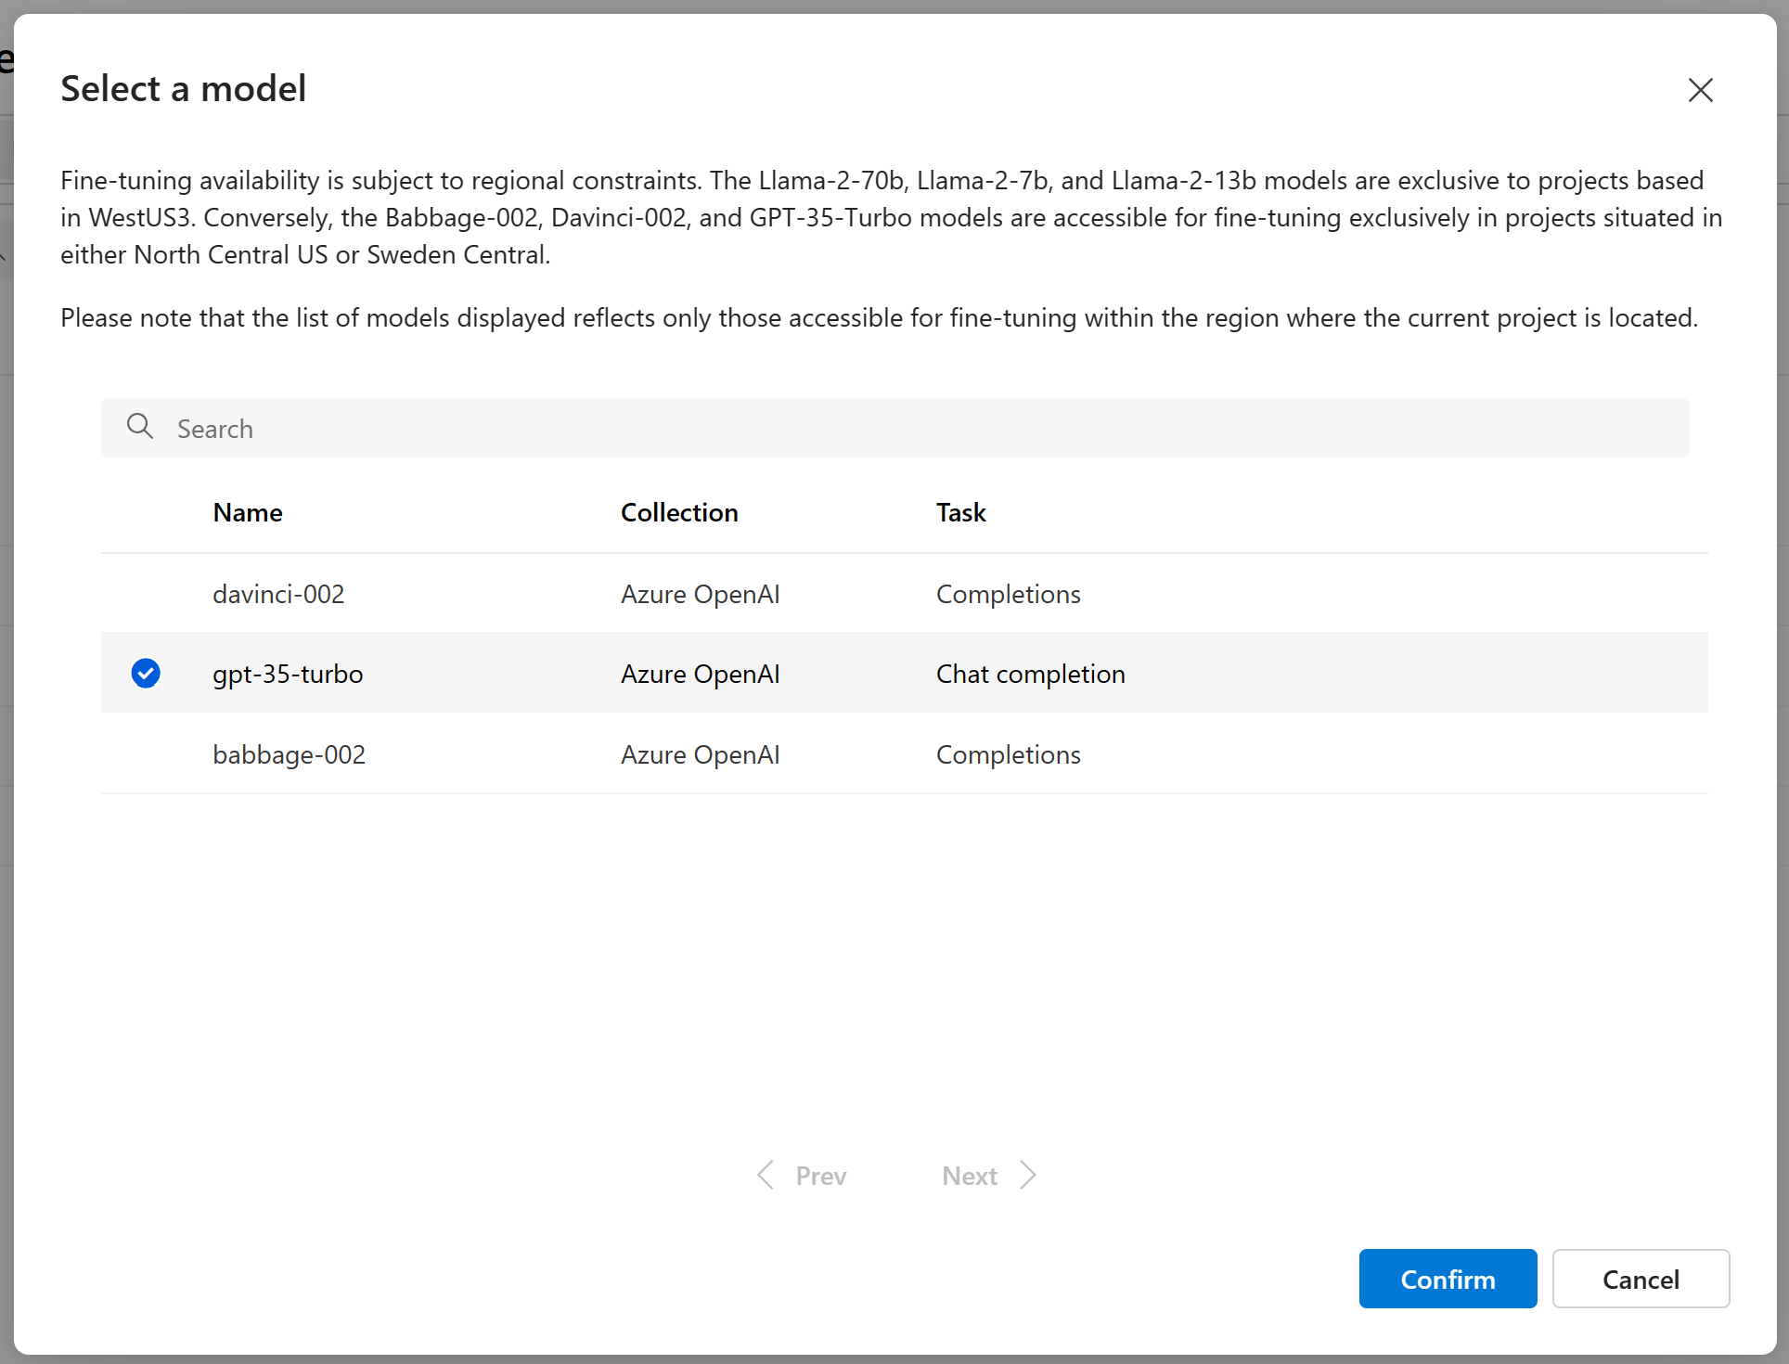Image resolution: width=1789 pixels, height=1364 pixels.
Task: Go to previous page with Prev
Action: point(820,1176)
